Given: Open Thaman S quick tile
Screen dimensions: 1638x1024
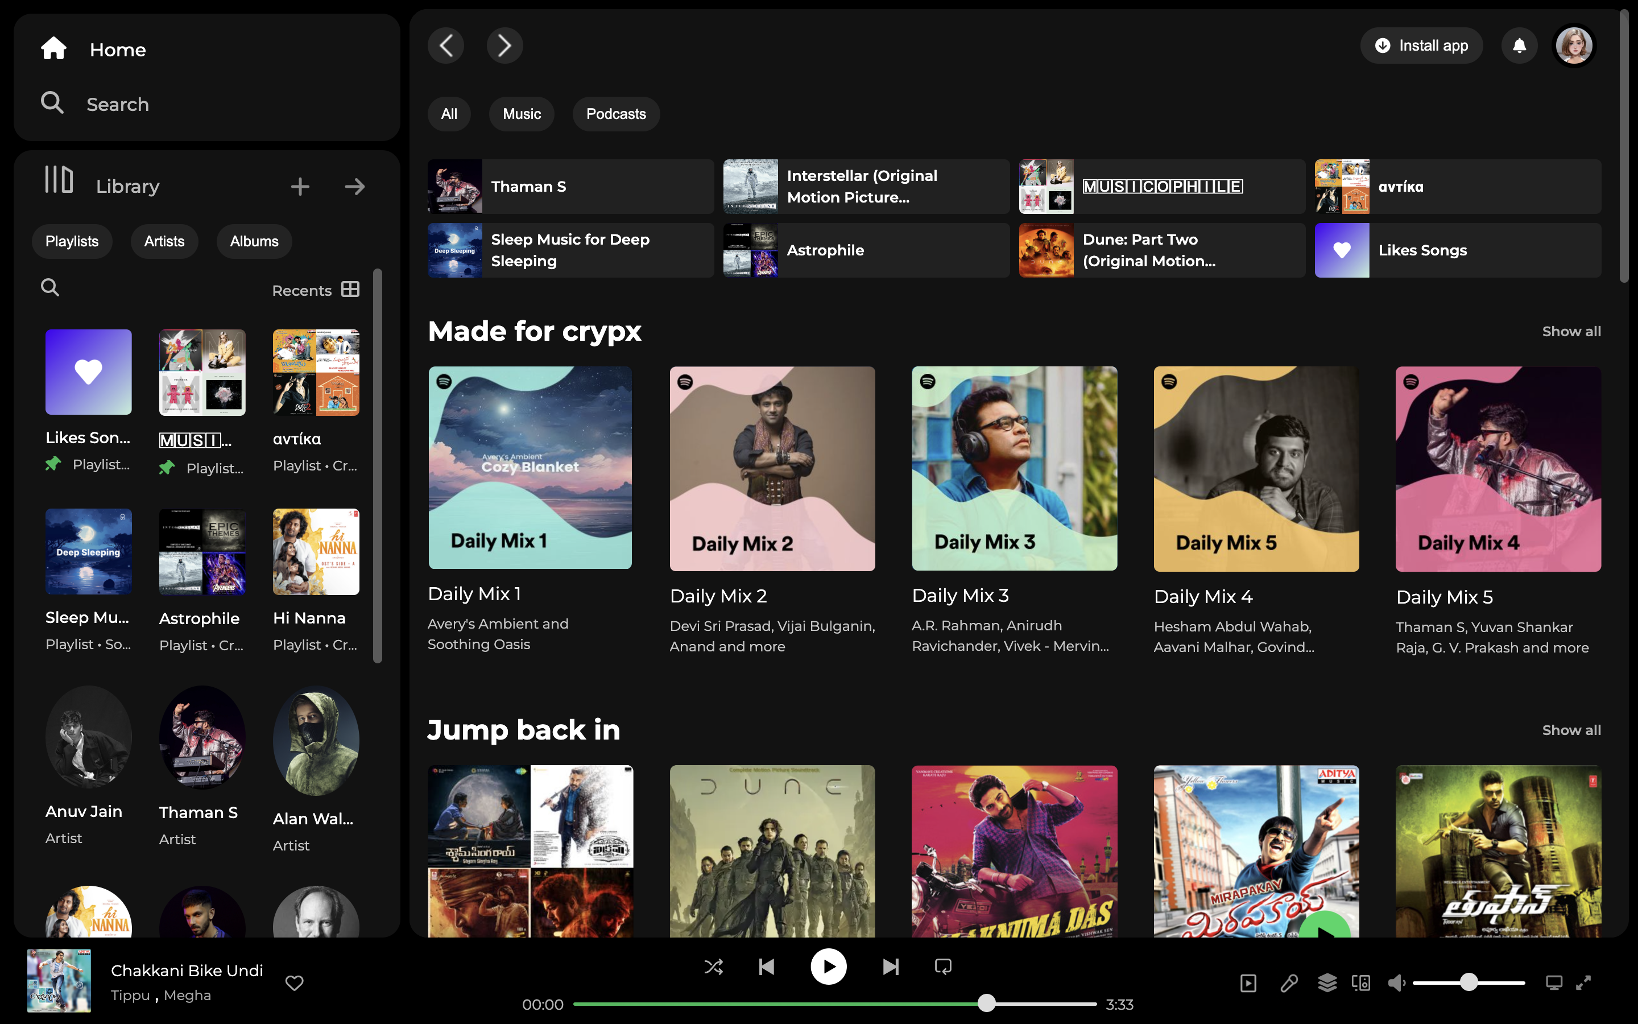Looking at the screenshot, I should click(x=570, y=186).
